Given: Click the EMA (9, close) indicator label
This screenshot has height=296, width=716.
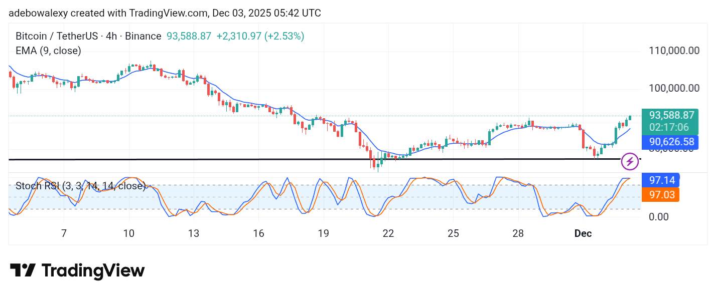Looking at the screenshot, I should (x=48, y=51).
